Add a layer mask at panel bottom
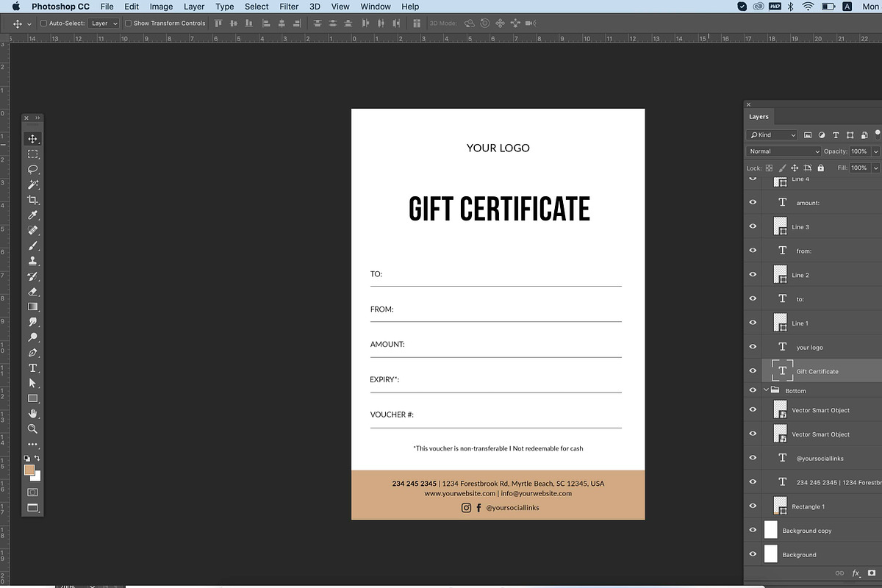 coord(872,573)
